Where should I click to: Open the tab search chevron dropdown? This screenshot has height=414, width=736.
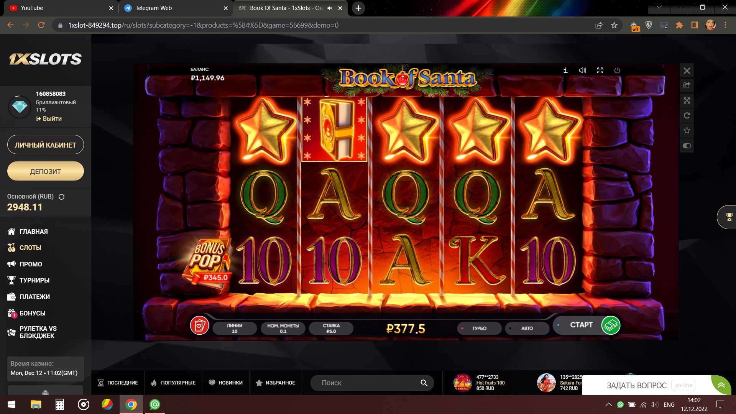[659, 7]
